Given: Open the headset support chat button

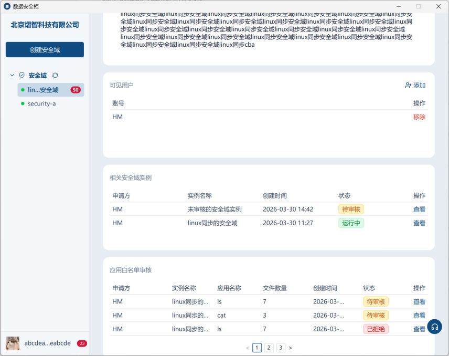Looking at the screenshot, I should (x=435, y=327).
